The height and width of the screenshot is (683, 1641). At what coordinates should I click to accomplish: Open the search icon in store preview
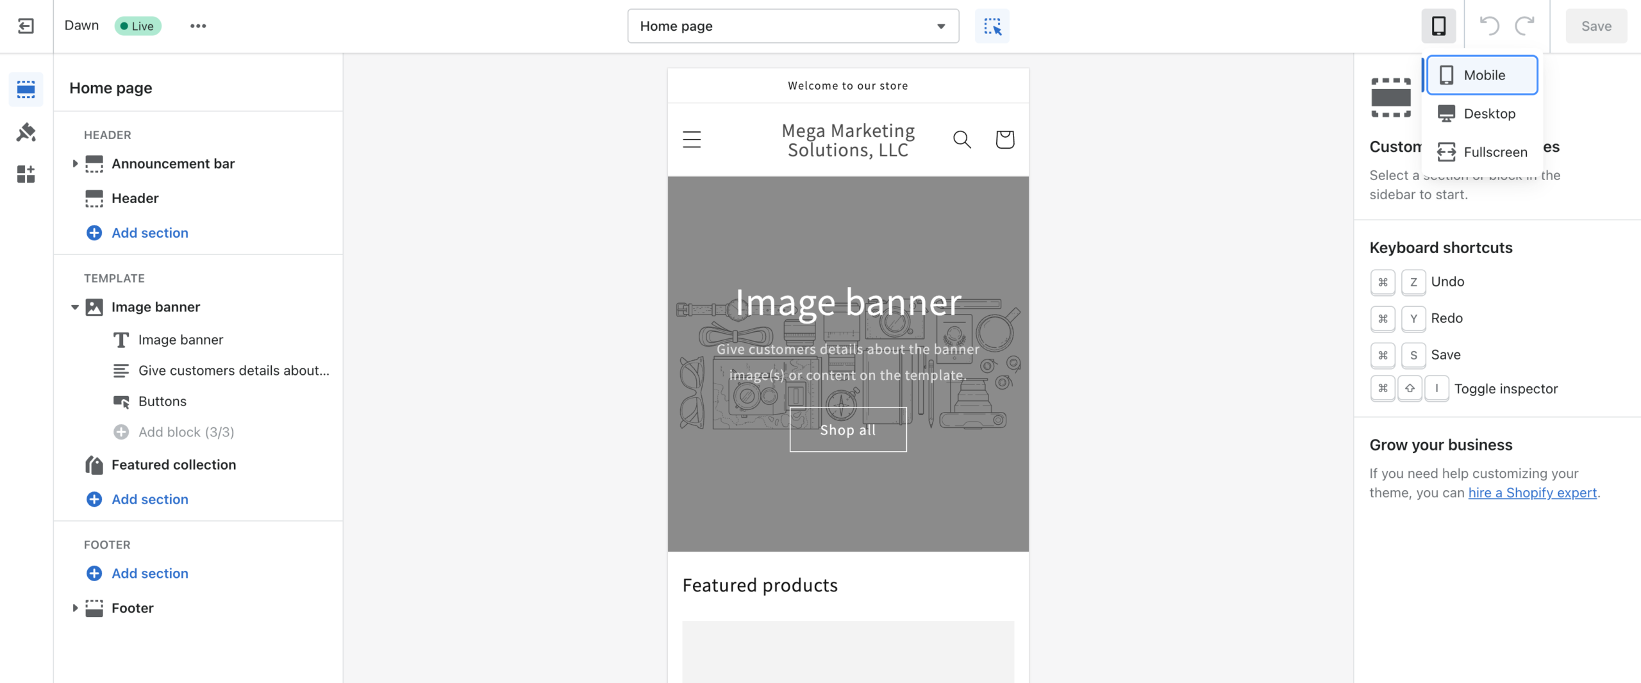tap(962, 139)
